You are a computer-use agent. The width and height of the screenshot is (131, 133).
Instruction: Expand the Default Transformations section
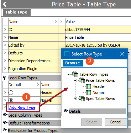5,122
